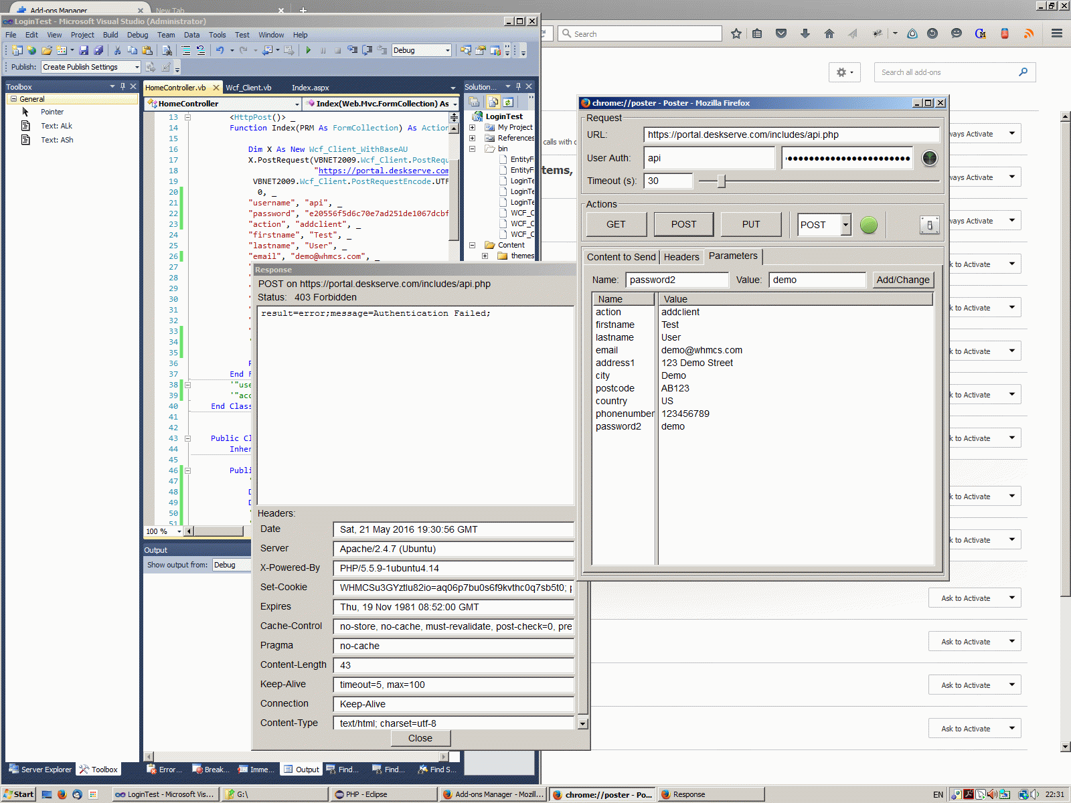Click the Cut scissors icon
The image size is (1071, 803).
coord(117,50)
